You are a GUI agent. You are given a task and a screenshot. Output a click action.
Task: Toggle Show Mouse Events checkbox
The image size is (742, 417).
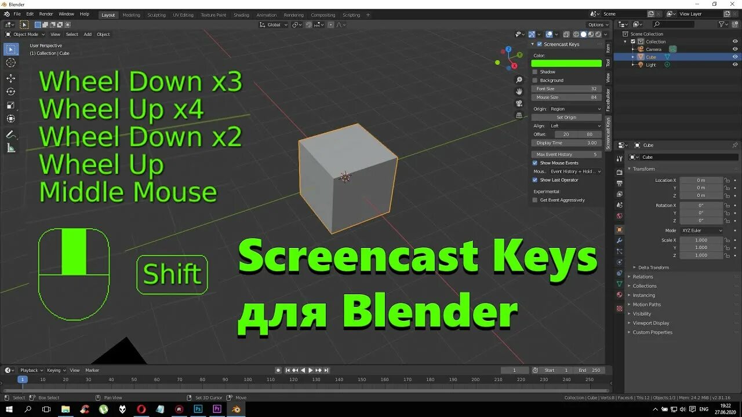(x=535, y=163)
